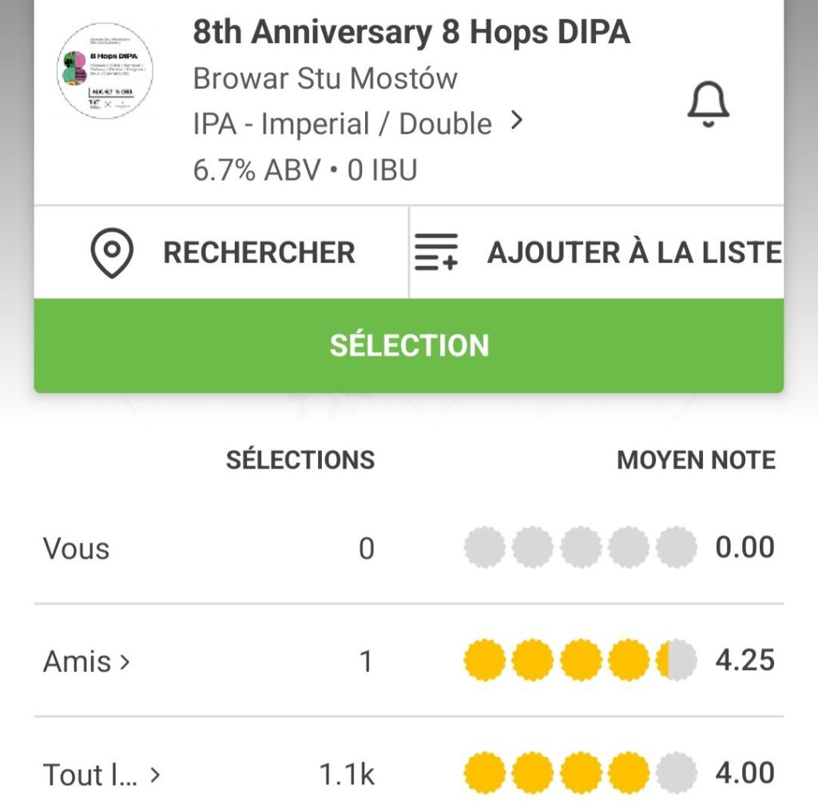Open Browar Stu Mostów brewery page
The height and width of the screenshot is (801, 818).
[325, 78]
